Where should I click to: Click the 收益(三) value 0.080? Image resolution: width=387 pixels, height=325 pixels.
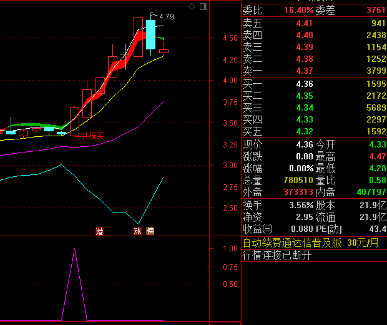coord(302,229)
